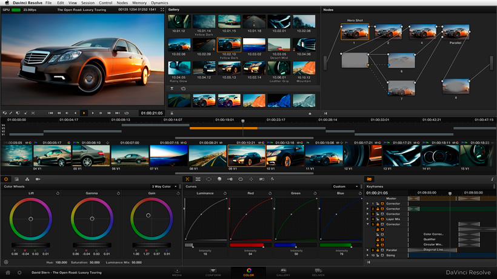Select the Yellow Dark gallery still 10.02.10
497x279 pixels.
229,45
